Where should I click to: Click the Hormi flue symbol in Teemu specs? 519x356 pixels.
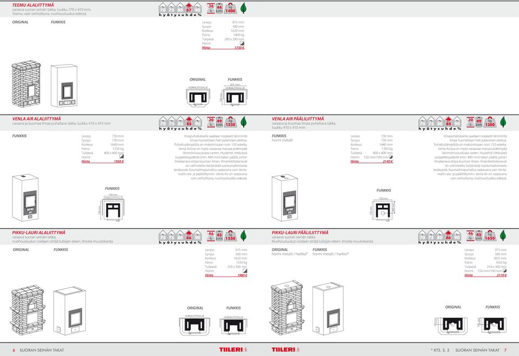coord(242,43)
